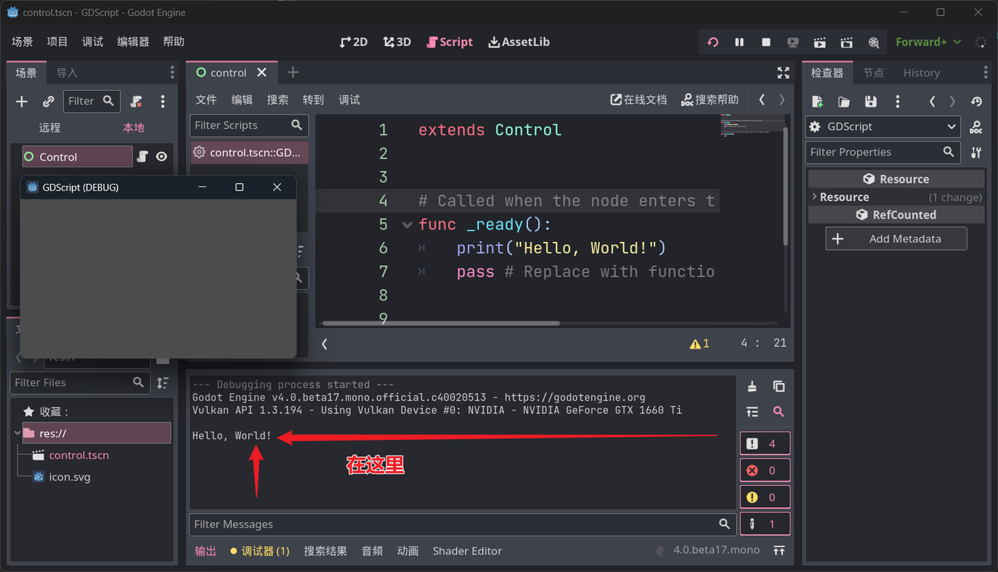998x572 pixels.
Task: Add a new node with the plus icon
Action: [x=21, y=102]
